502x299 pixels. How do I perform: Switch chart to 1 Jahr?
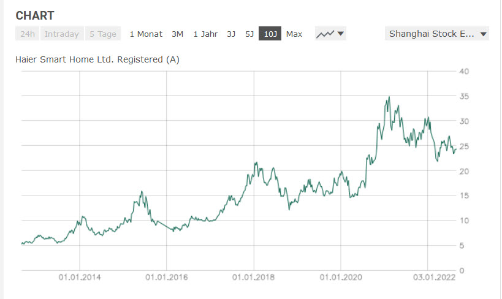coord(205,34)
